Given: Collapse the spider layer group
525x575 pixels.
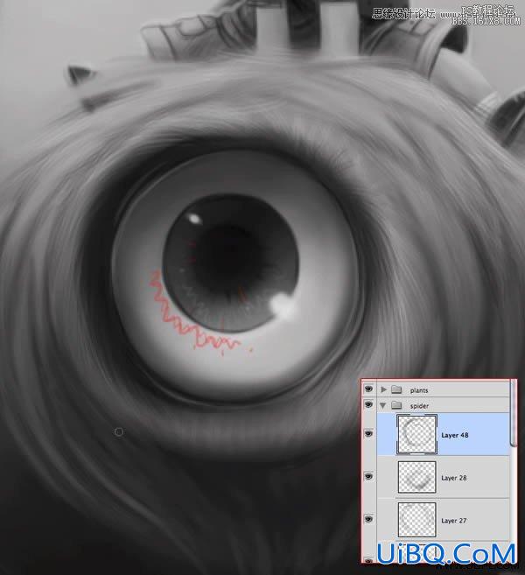Looking at the screenshot, I should click(383, 405).
